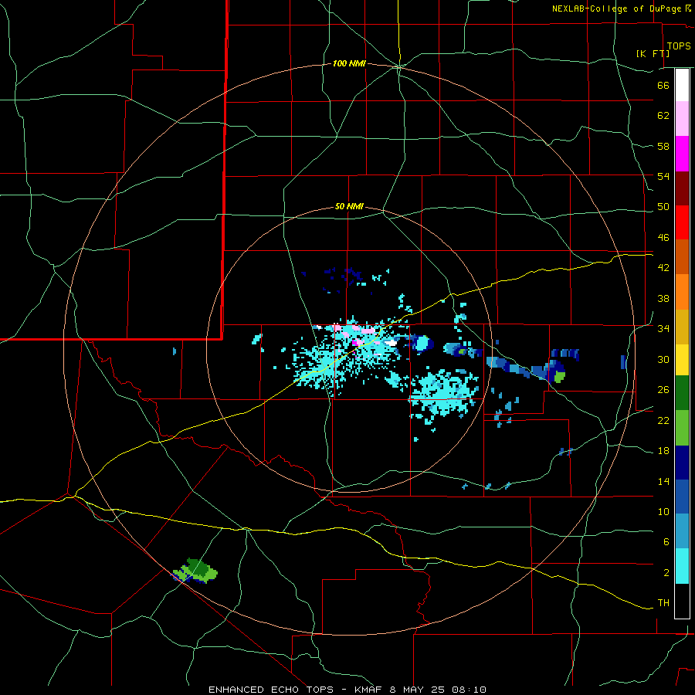Click the medium blue legend swatch
The height and width of the screenshot is (695, 695).
point(682,497)
